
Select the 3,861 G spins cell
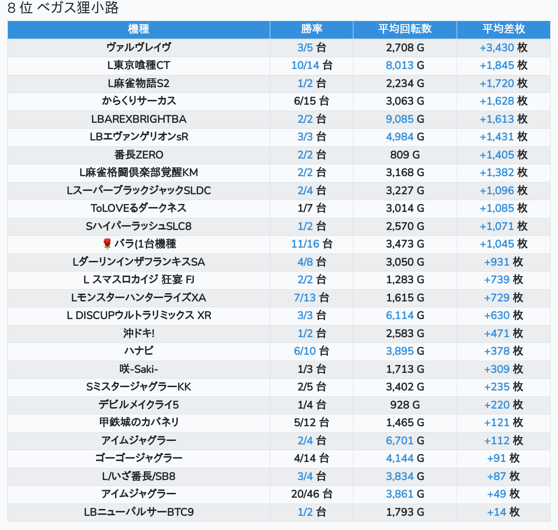click(x=405, y=494)
